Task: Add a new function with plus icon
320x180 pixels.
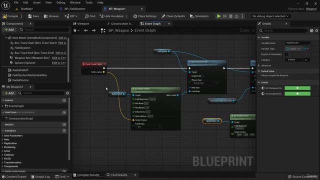Action: 64,112
